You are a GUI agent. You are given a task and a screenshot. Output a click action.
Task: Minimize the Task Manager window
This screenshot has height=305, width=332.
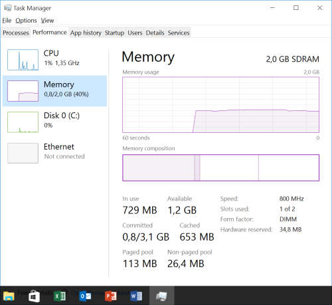pyautogui.click(x=272, y=8)
